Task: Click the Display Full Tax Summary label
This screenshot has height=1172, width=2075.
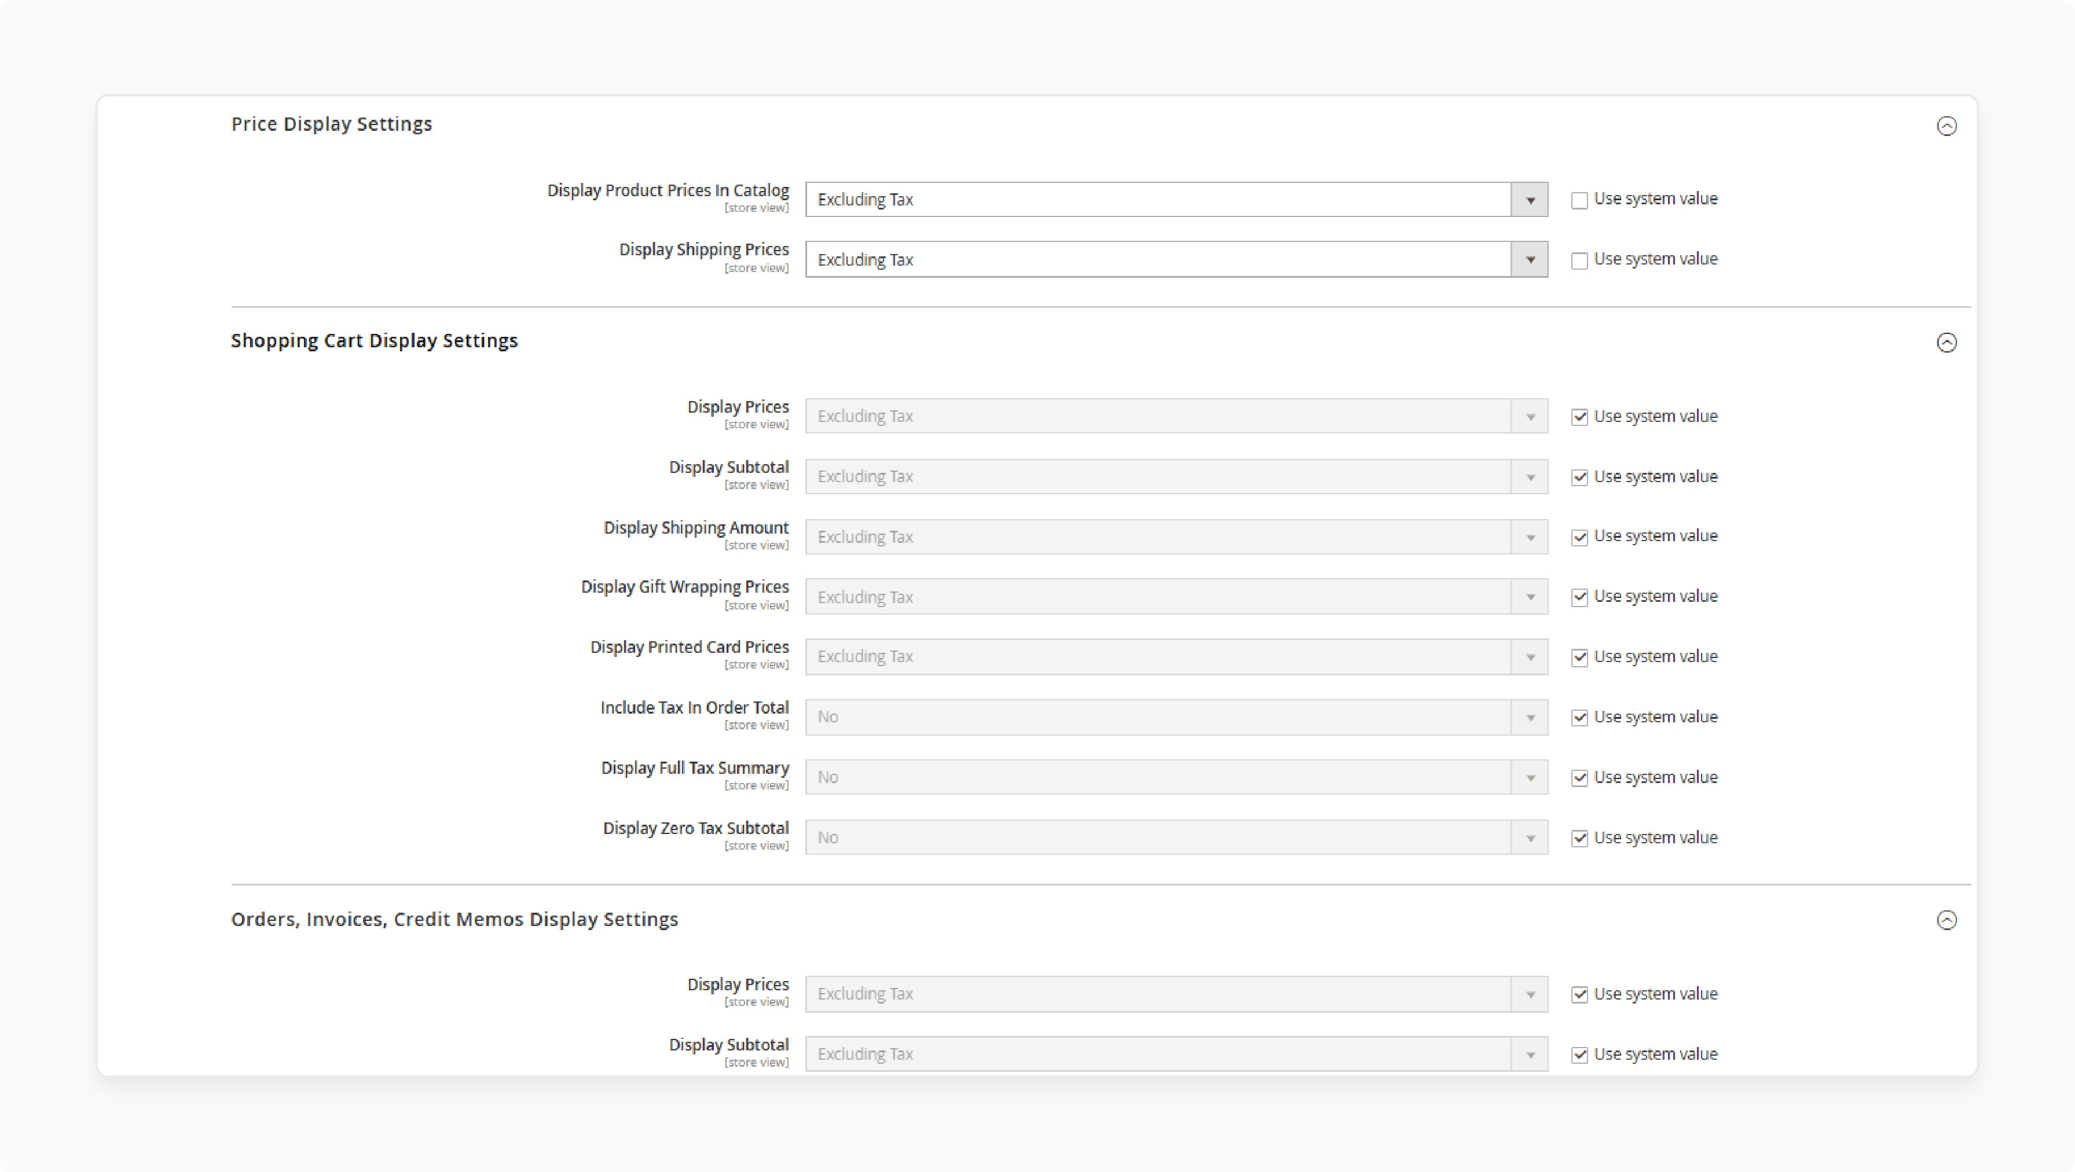Action: (x=694, y=767)
